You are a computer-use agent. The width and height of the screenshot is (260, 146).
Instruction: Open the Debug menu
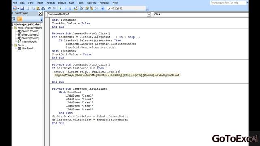(62, 3)
